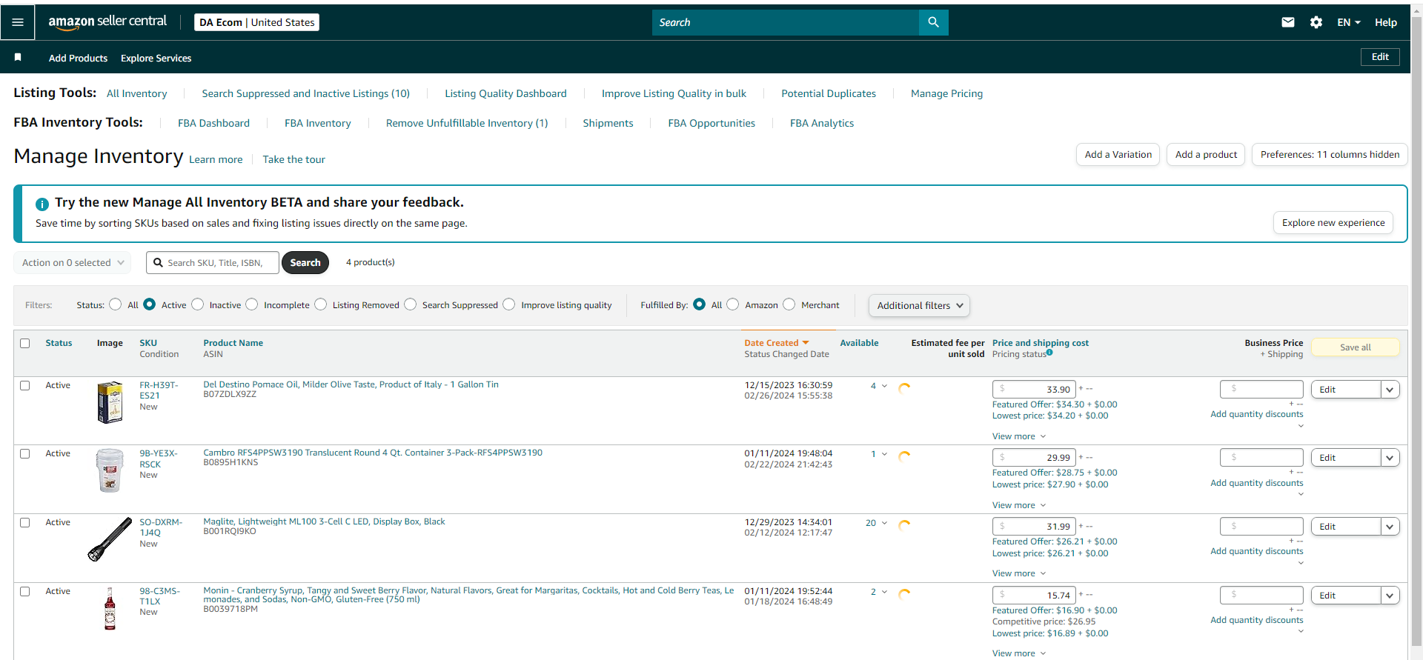Open Manage Pricing tool
This screenshot has height=660, width=1423.
[946, 93]
